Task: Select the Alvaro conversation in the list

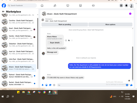Action: pyautogui.click(x=19, y=68)
